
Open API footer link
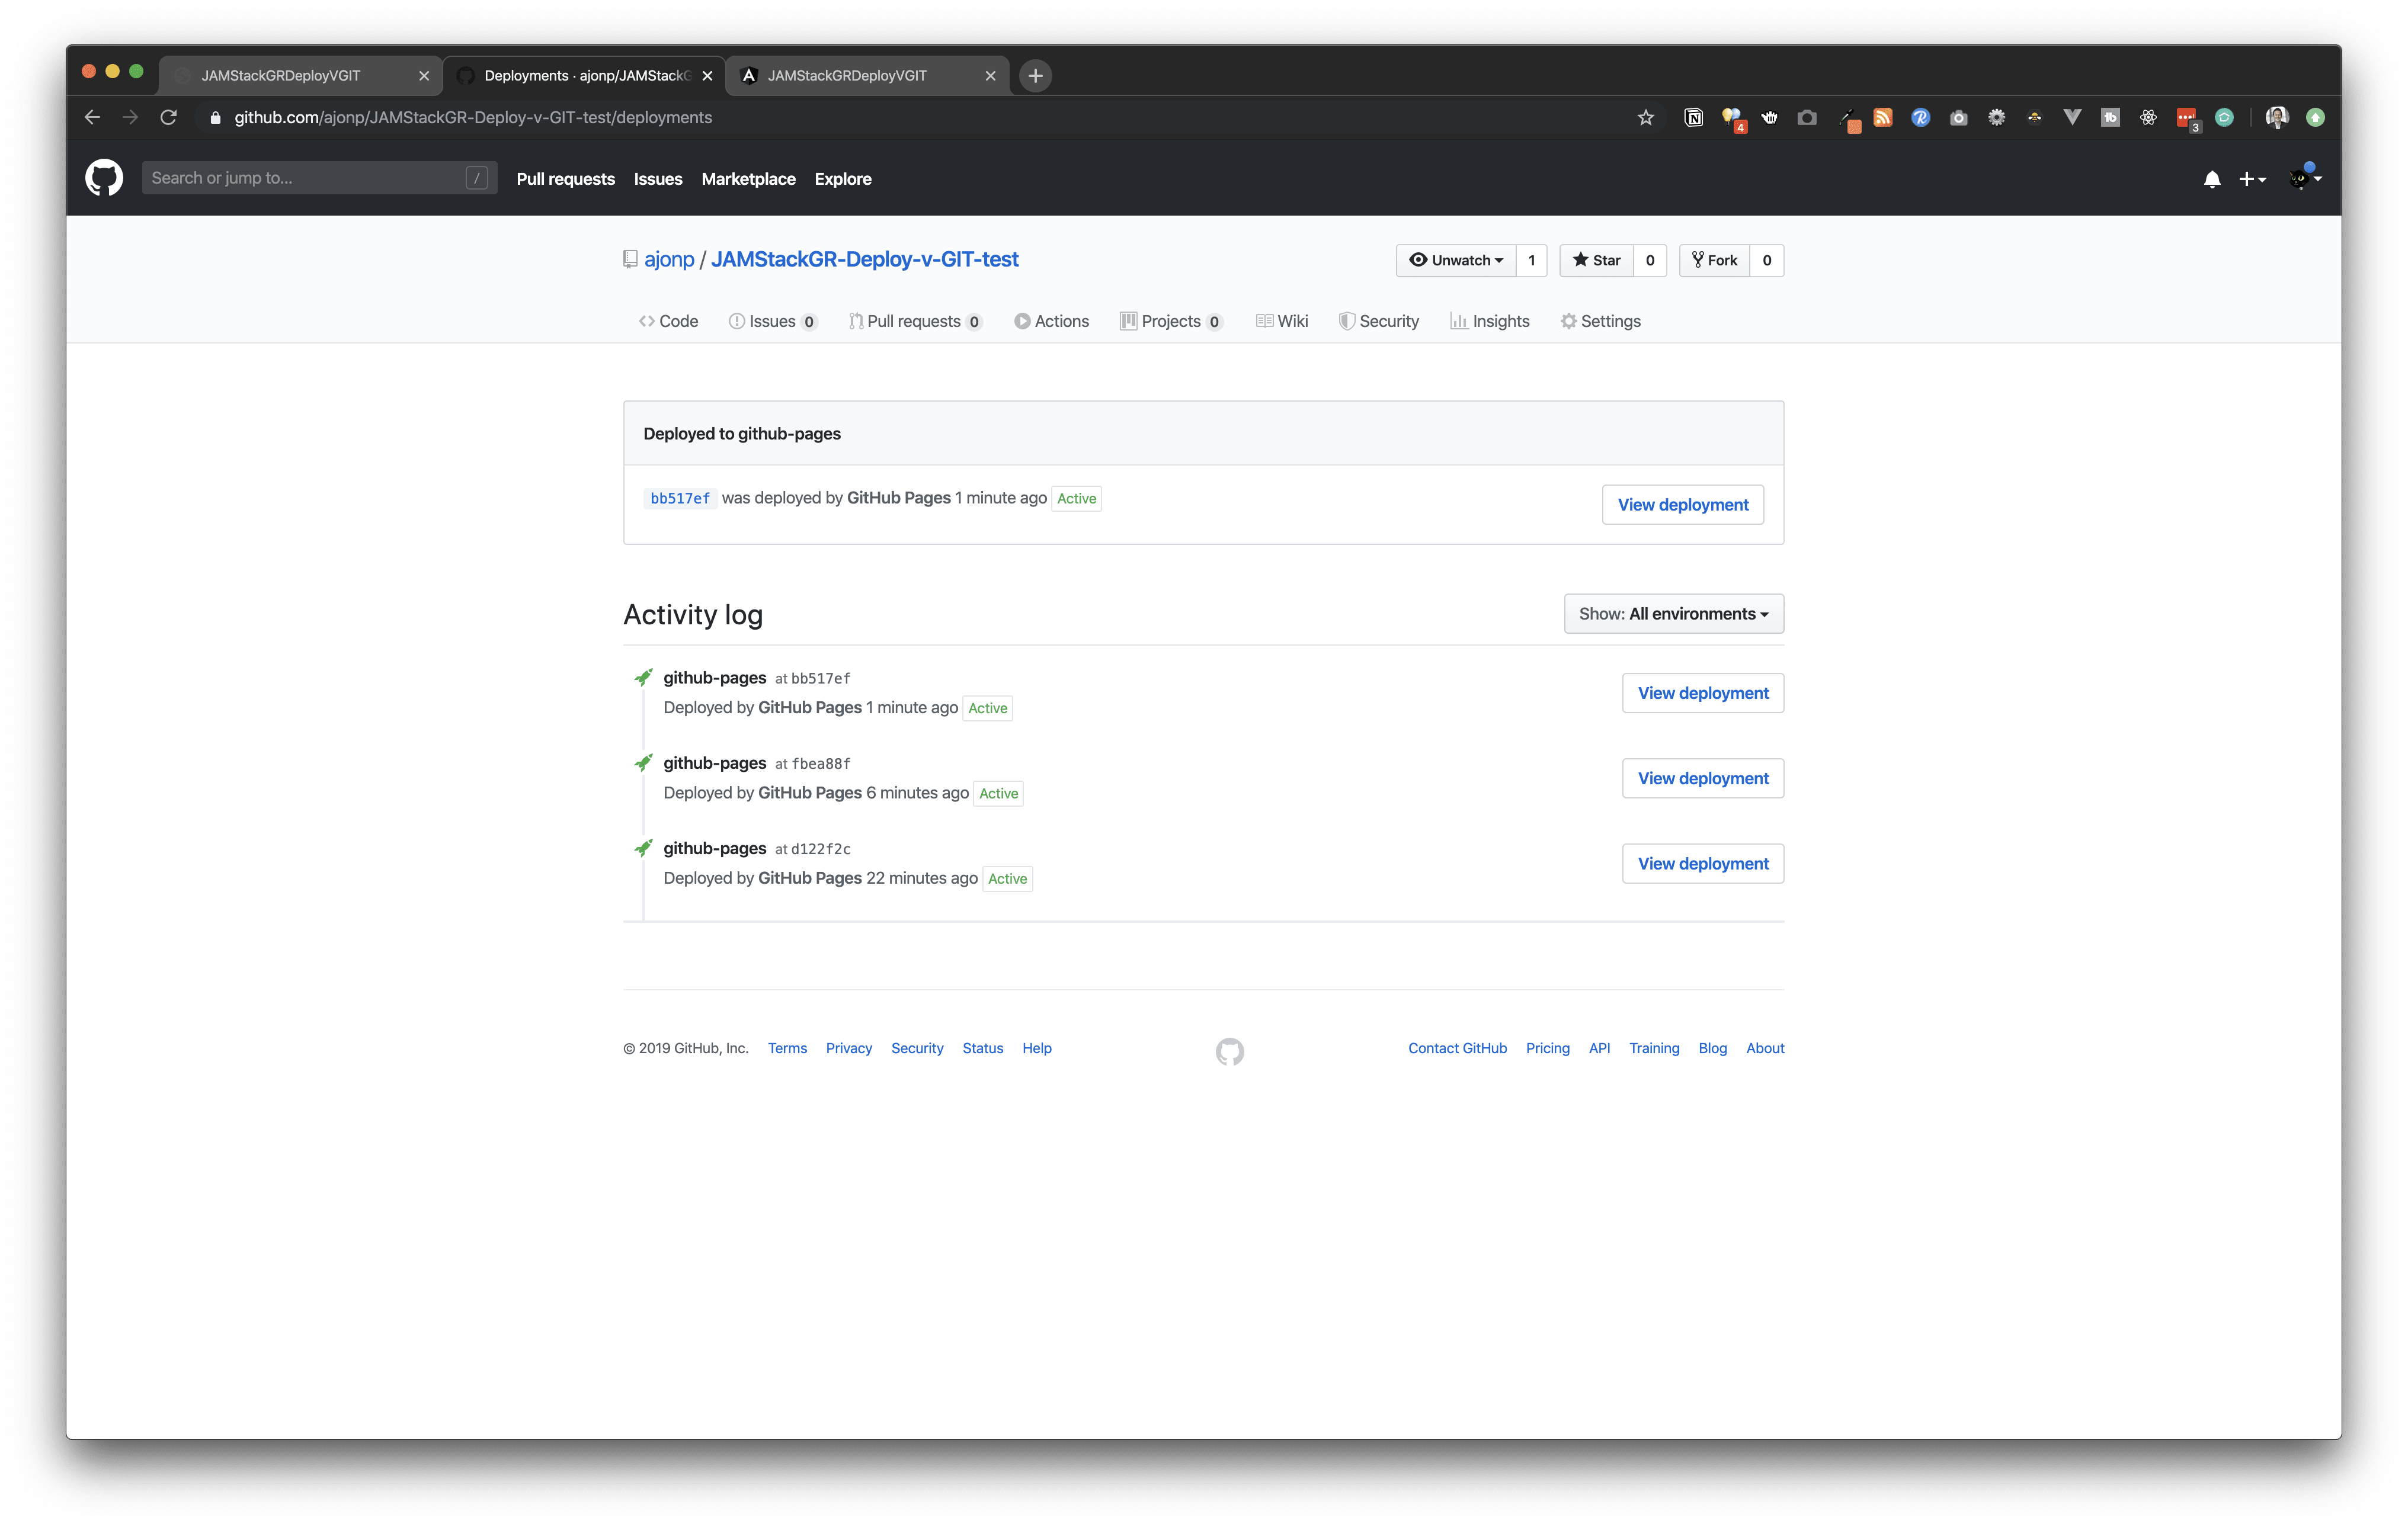point(1599,1047)
